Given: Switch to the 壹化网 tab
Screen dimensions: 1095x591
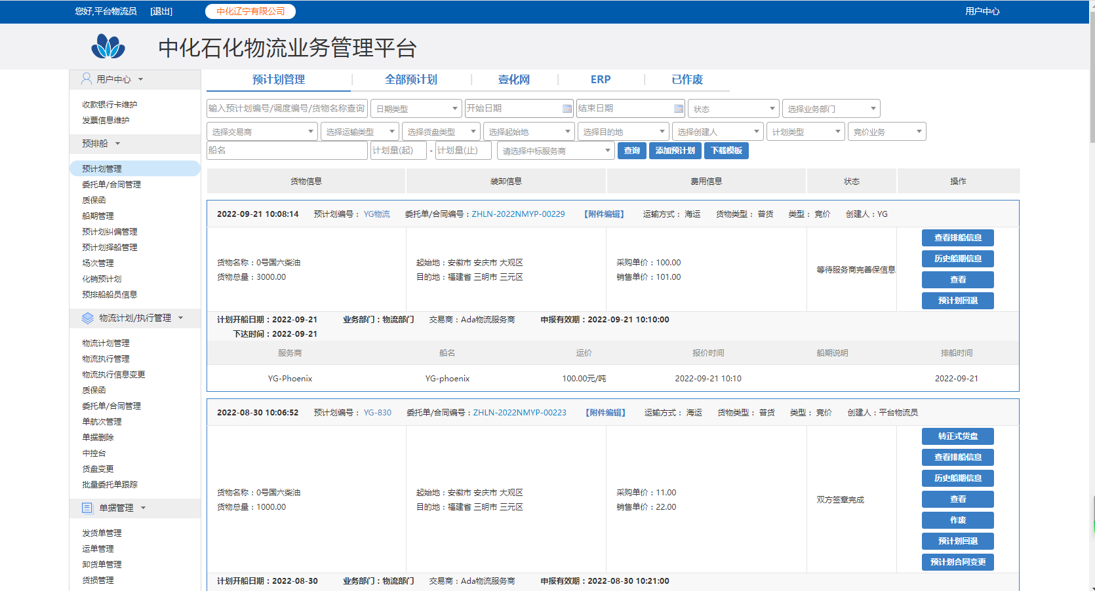Looking at the screenshot, I should [x=514, y=79].
